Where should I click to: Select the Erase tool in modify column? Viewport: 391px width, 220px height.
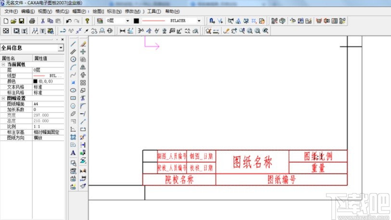click(83, 44)
